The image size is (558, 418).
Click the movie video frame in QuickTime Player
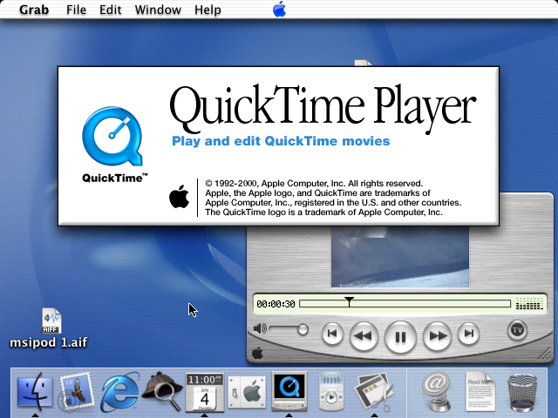tap(400, 257)
